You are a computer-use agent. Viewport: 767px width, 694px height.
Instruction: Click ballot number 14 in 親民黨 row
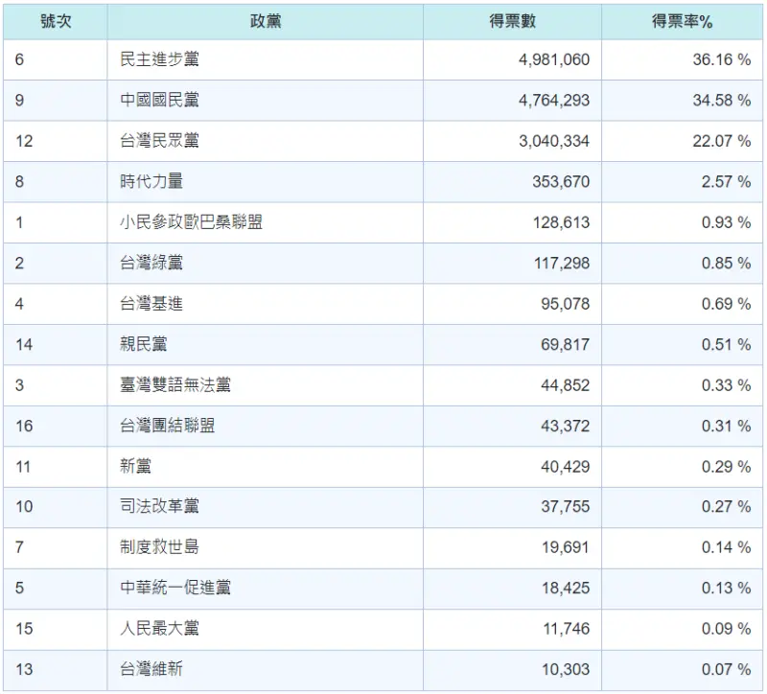[x=24, y=344]
